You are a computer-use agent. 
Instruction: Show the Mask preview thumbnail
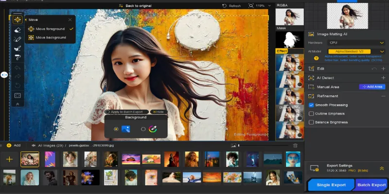point(289,39)
